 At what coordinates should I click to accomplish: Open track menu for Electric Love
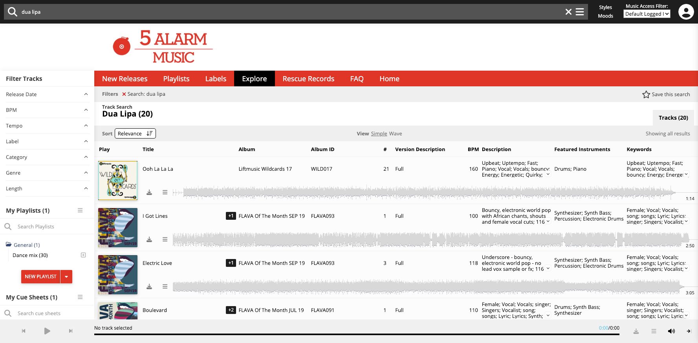click(x=165, y=286)
